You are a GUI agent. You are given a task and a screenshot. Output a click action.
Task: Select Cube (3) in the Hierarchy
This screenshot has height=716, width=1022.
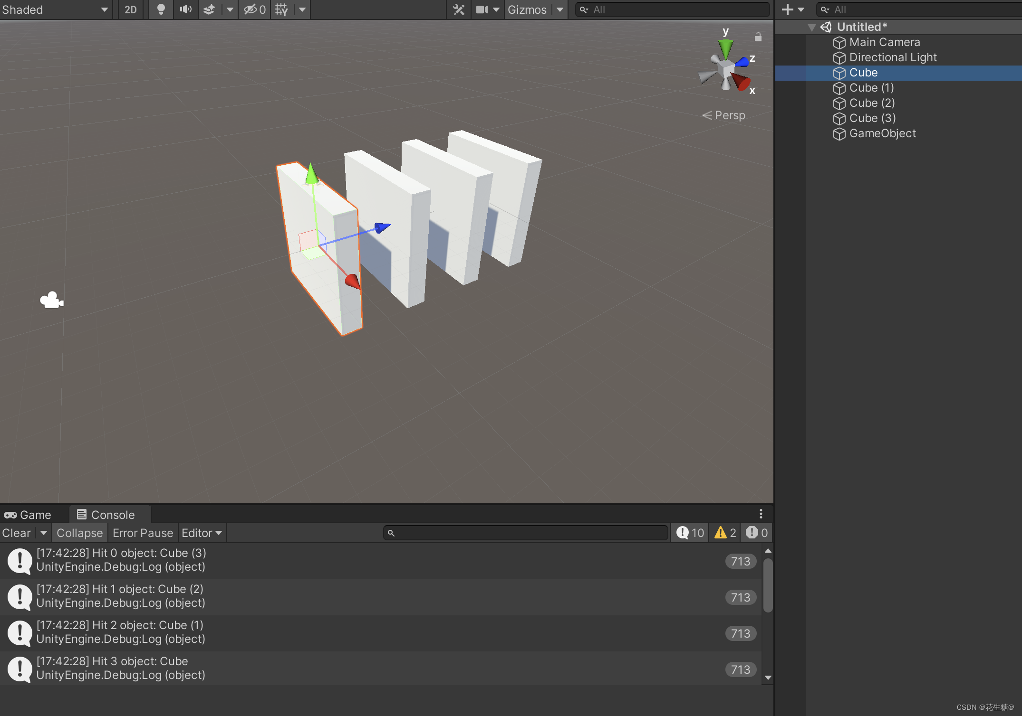[871, 118]
